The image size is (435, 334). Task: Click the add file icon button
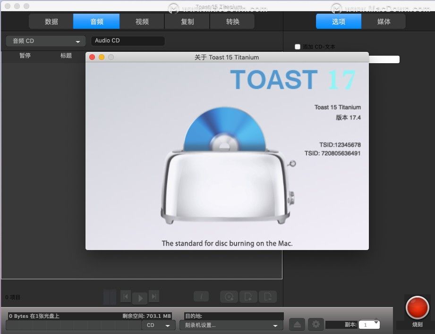point(248,297)
